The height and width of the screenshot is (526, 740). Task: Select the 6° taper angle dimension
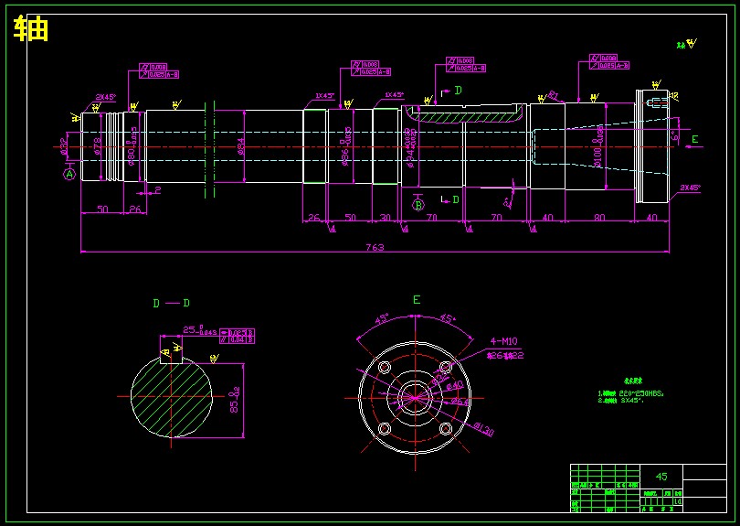pyautogui.click(x=674, y=135)
